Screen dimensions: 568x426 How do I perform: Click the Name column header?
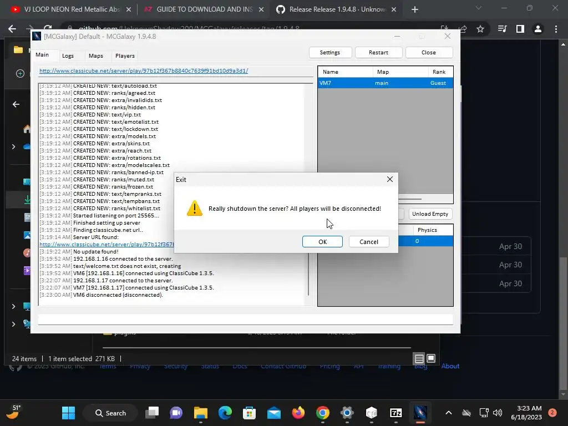click(345, 72)
